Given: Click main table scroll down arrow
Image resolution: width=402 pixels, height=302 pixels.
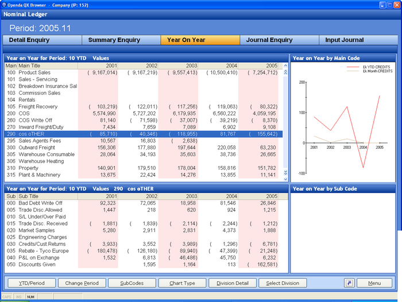Looking at the screenshot, I should pos(285,179).
